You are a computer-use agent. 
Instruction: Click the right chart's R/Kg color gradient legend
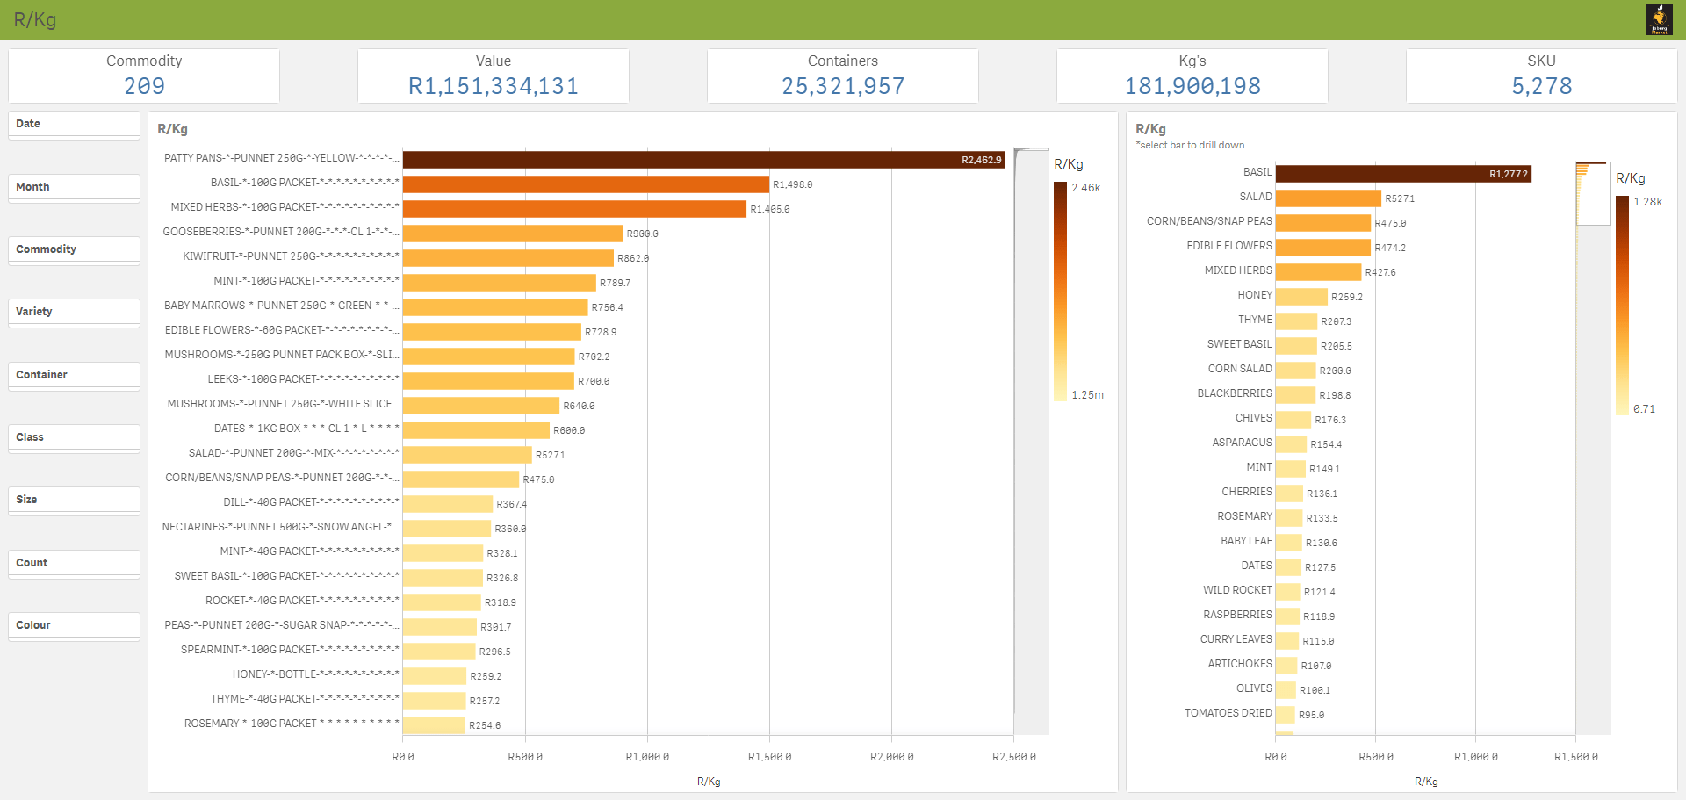tap(1622, 305)
